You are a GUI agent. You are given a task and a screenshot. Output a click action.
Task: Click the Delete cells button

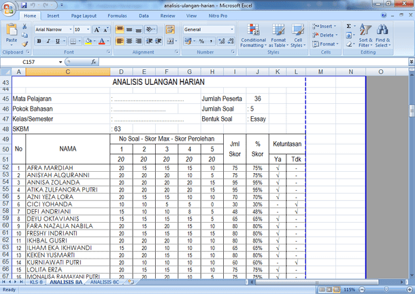pyautogui.click(x=325, y=35)
